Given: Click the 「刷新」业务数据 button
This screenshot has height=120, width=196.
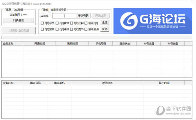Looking at the screenshot, I should [19, 30].
